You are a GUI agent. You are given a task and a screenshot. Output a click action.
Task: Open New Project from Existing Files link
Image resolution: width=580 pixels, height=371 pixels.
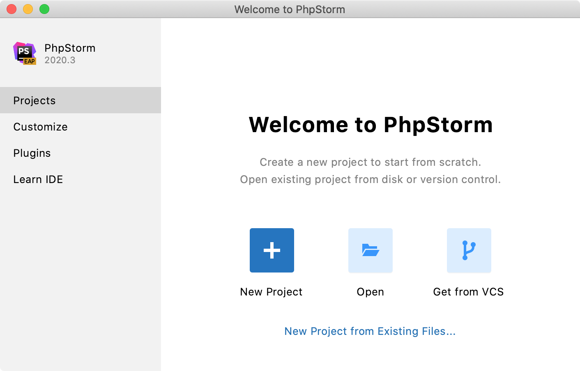coord(370,331)
